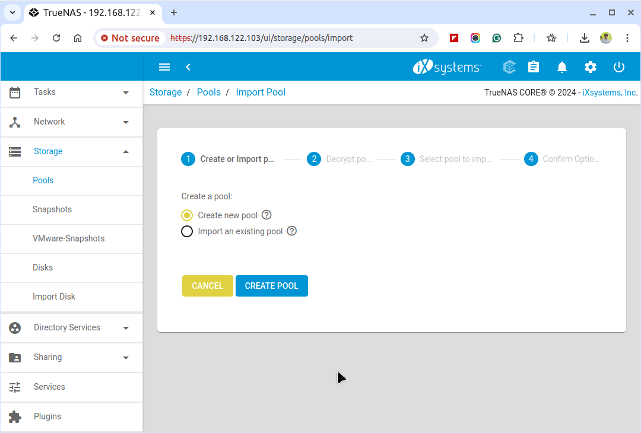This screenshot has height=433, width=641.
Task: Click the Directory Services sidebar icon
Action: point(15,327)
